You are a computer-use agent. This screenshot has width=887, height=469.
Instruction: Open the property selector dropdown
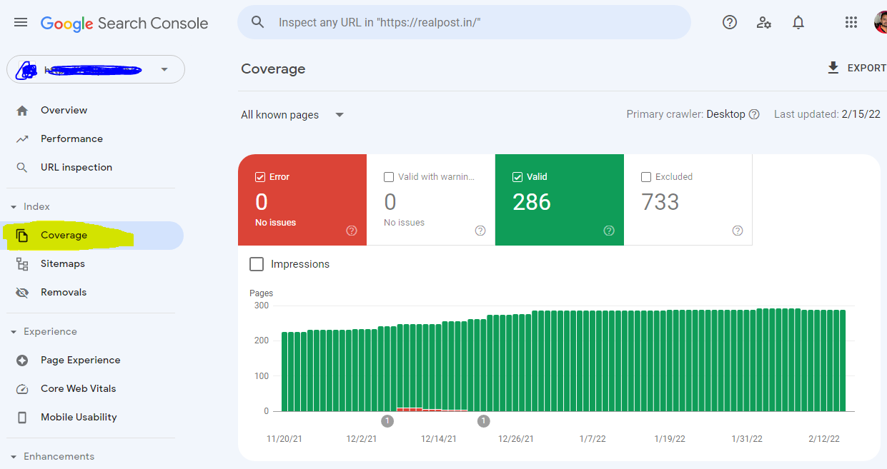(96, 69)
